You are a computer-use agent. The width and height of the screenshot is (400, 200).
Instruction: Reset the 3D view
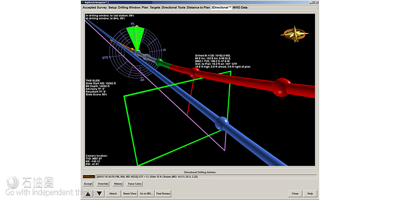coord(130,194)
